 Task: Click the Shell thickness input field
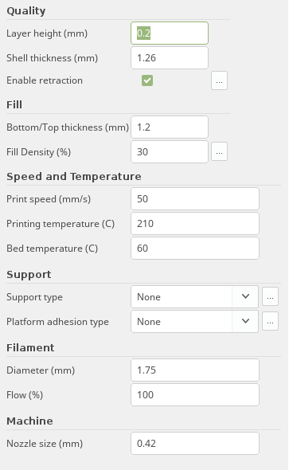tap(170, 57)
